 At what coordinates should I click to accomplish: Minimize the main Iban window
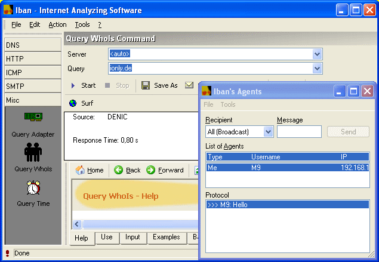[x=341, y=10]
